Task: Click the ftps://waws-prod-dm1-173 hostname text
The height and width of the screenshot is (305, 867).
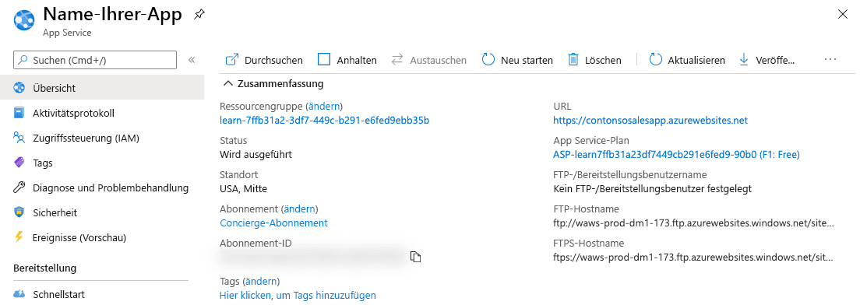Action: (x=693, y=257)
